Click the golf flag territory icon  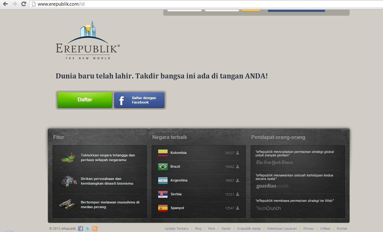click(x=68, y=157)
